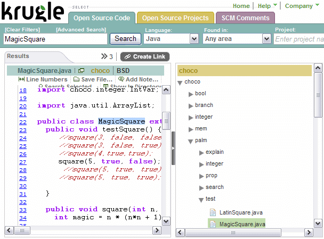
Task: Click highlighted MagicSquare class name in code
Action: pyautogui.click(x=122, y=121)
